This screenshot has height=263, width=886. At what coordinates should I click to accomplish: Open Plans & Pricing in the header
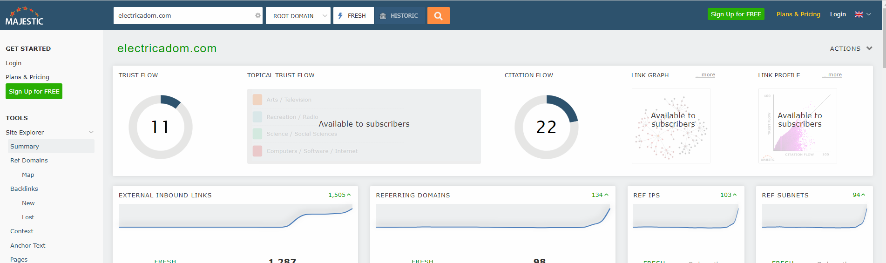[x=798, y=14]
